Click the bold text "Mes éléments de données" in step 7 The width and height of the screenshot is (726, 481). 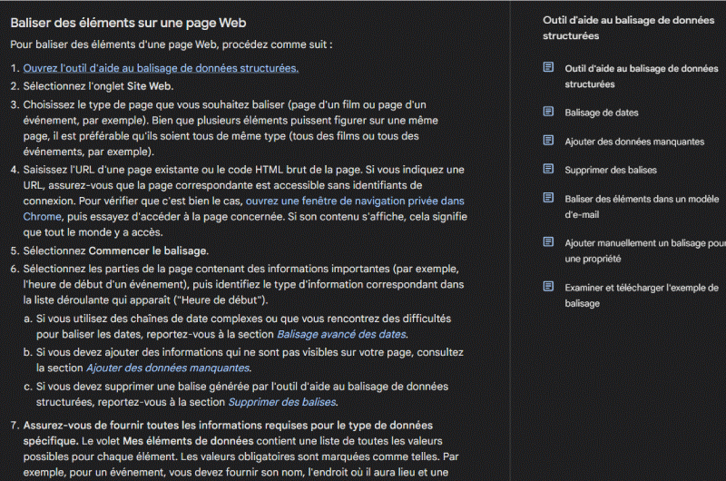tap(188, 441)
